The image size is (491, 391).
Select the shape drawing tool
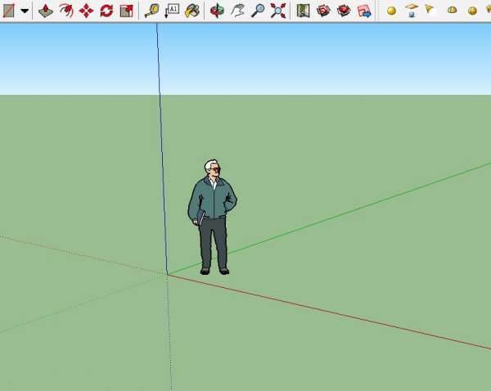click(x=8, y=11)
